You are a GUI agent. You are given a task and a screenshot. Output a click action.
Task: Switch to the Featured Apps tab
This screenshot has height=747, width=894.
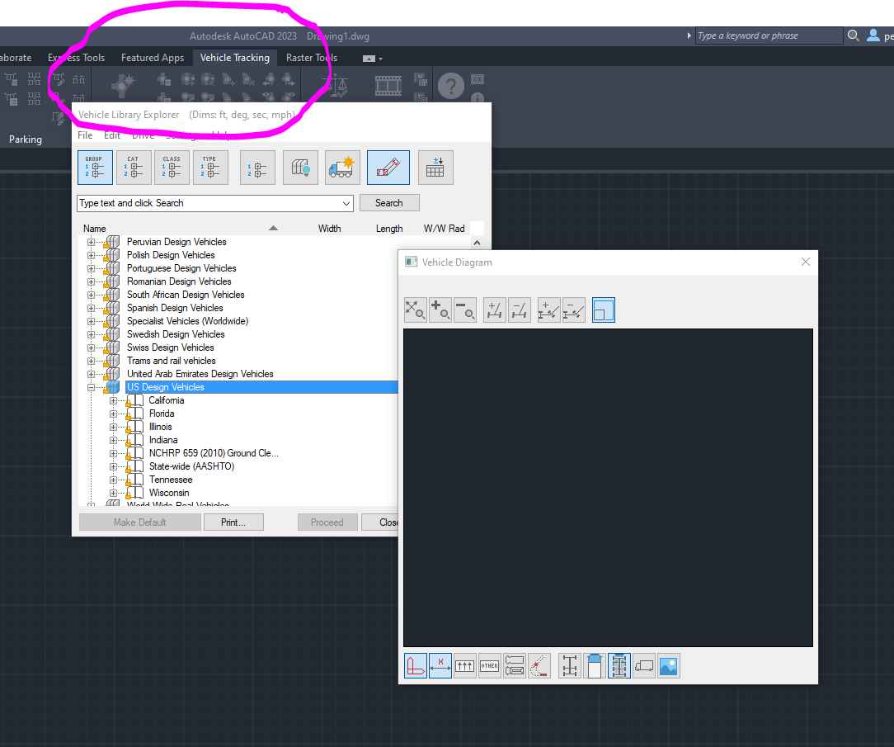(152, 58)
